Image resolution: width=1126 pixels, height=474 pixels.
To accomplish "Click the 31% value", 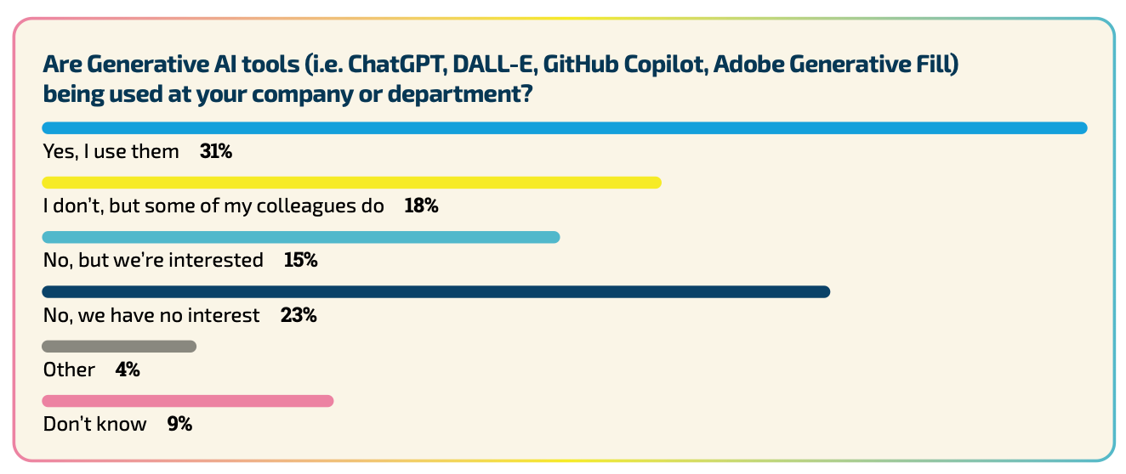I will (216, 152).
